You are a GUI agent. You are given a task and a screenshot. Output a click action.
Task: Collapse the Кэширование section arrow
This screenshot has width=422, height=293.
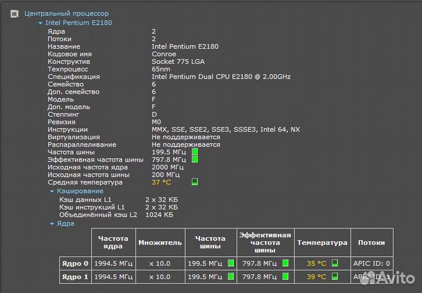(x=52, y=191)
